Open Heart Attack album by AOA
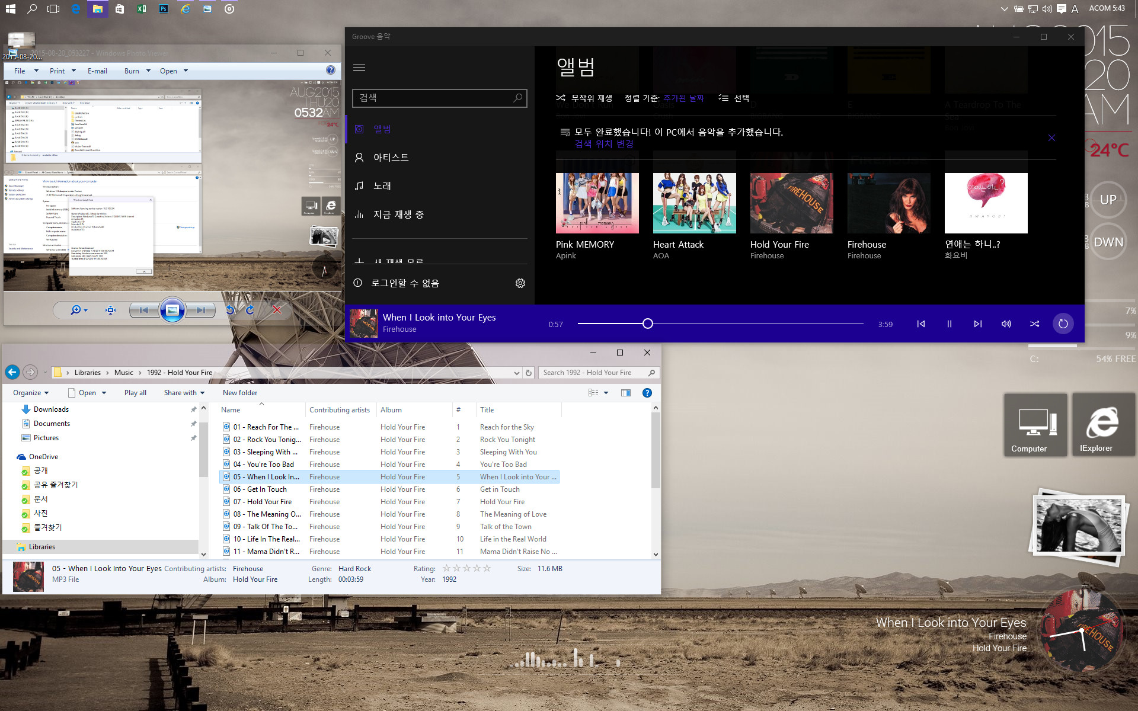This screenshot has height=711, width=1138. pos(695,203)
